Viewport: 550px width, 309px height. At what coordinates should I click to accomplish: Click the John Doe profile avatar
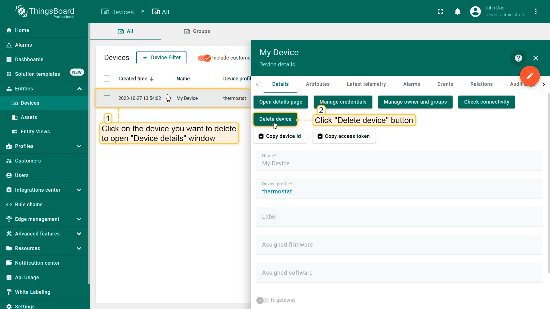click(475, 11)
